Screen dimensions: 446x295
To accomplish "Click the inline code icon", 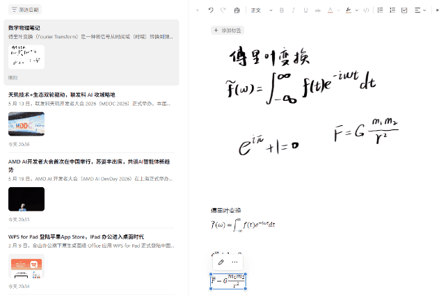I will coord(366,10).
